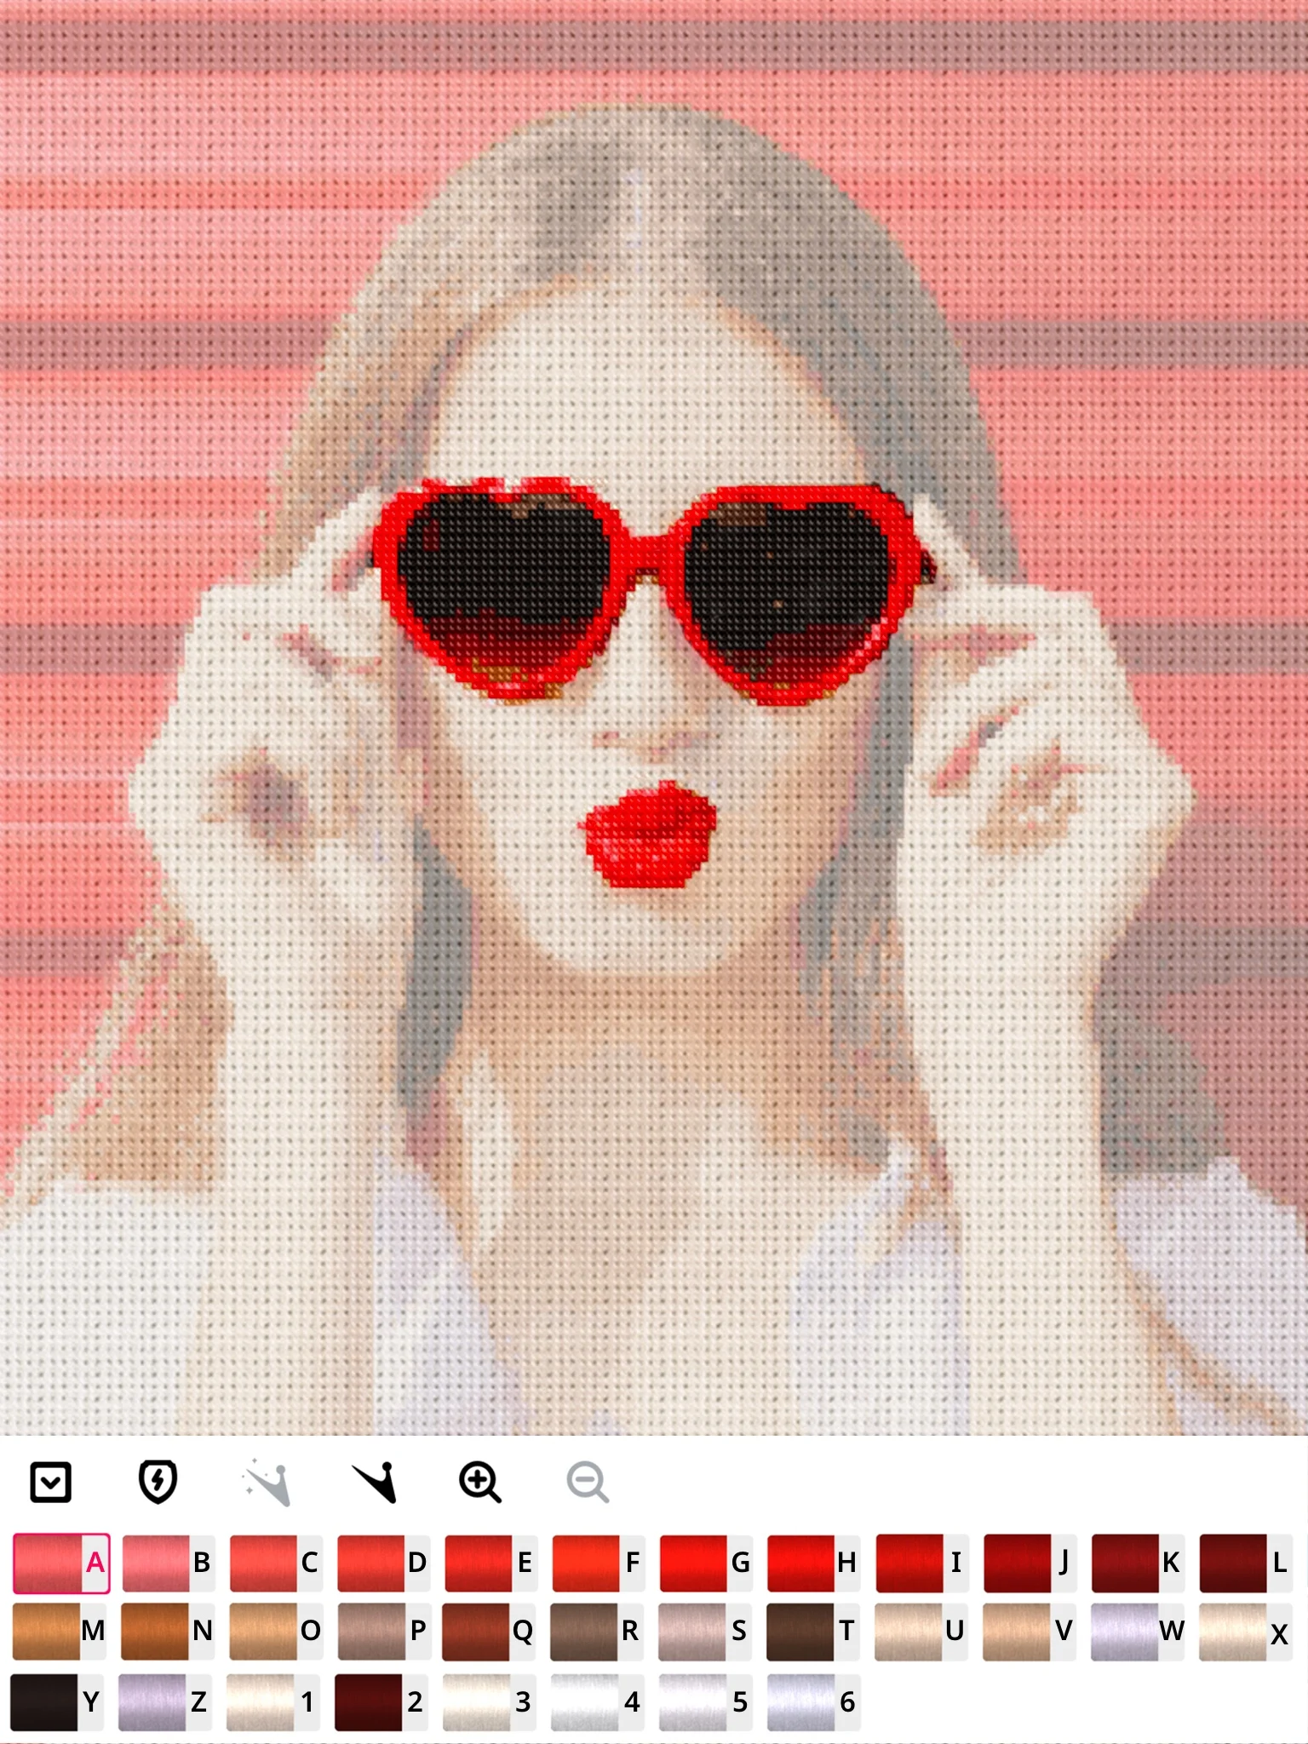Pick the pink thread labeled B
The height and width of the screenshot is (1744, 1308).
pos(168,1563)
